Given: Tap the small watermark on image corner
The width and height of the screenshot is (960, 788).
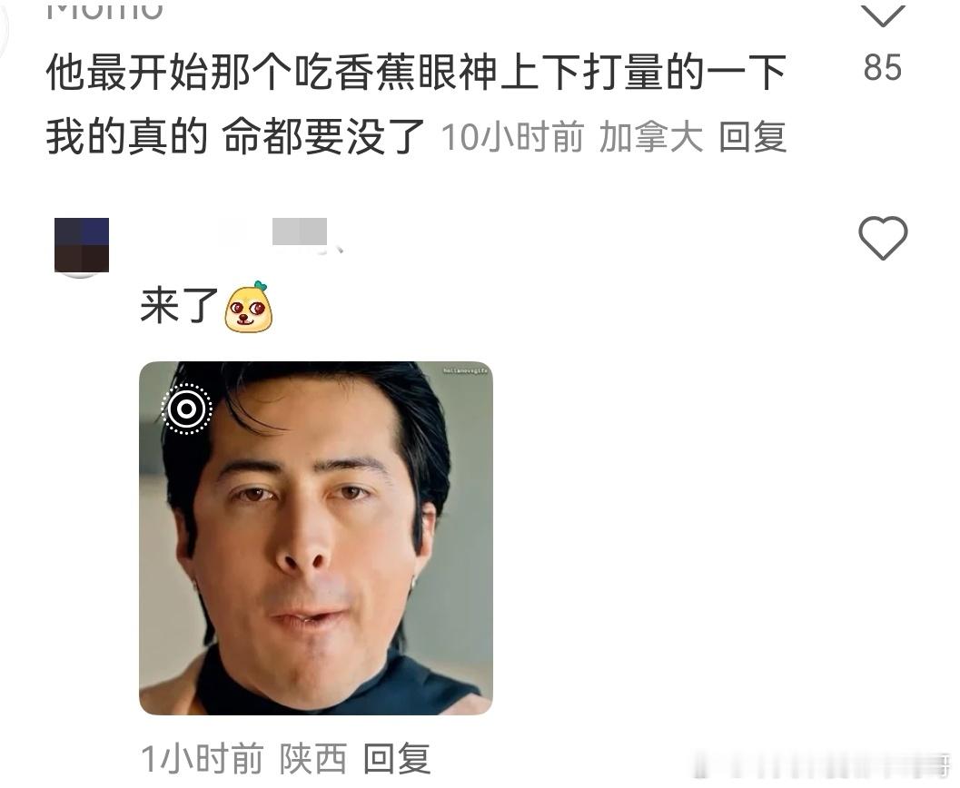Looking at the screenshot, I should coord(465,370).
